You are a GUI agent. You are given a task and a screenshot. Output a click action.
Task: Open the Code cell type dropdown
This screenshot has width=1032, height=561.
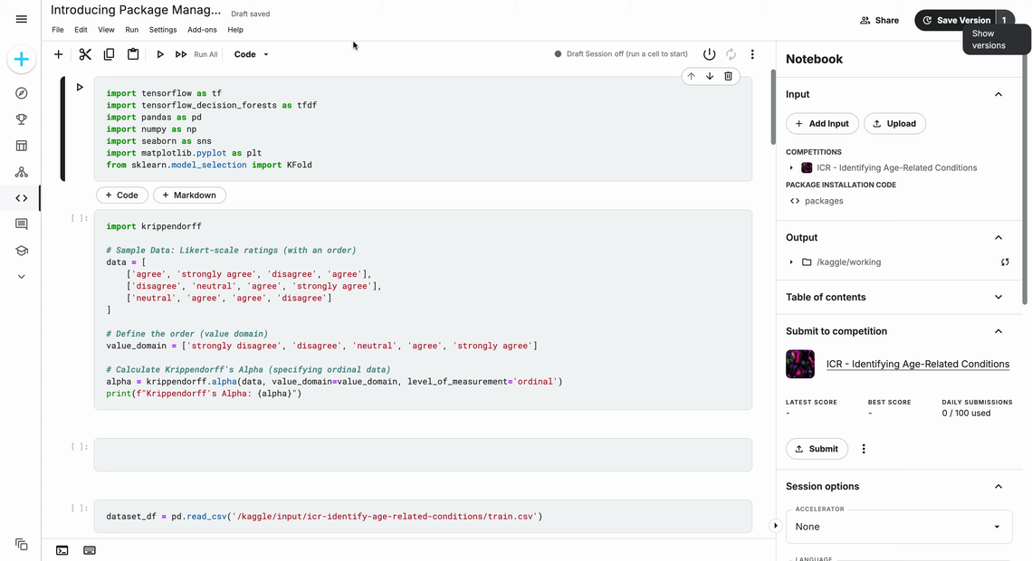251,54
